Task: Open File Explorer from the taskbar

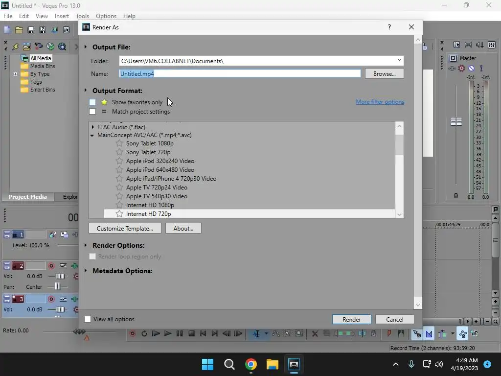Action: coord(273,364)
